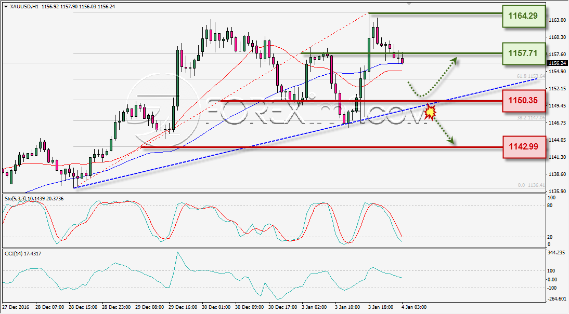Screen dimensions: 569x314
Task: Click the 344.235 value on CCI scale
Action: click(556, 252)
